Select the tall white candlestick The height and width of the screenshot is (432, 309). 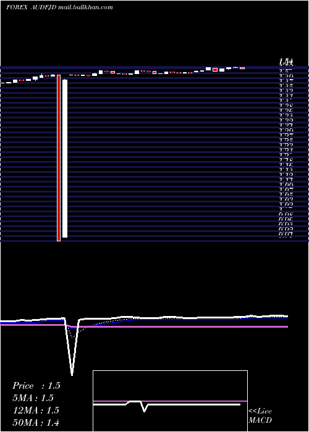click(x=65, y=159)
